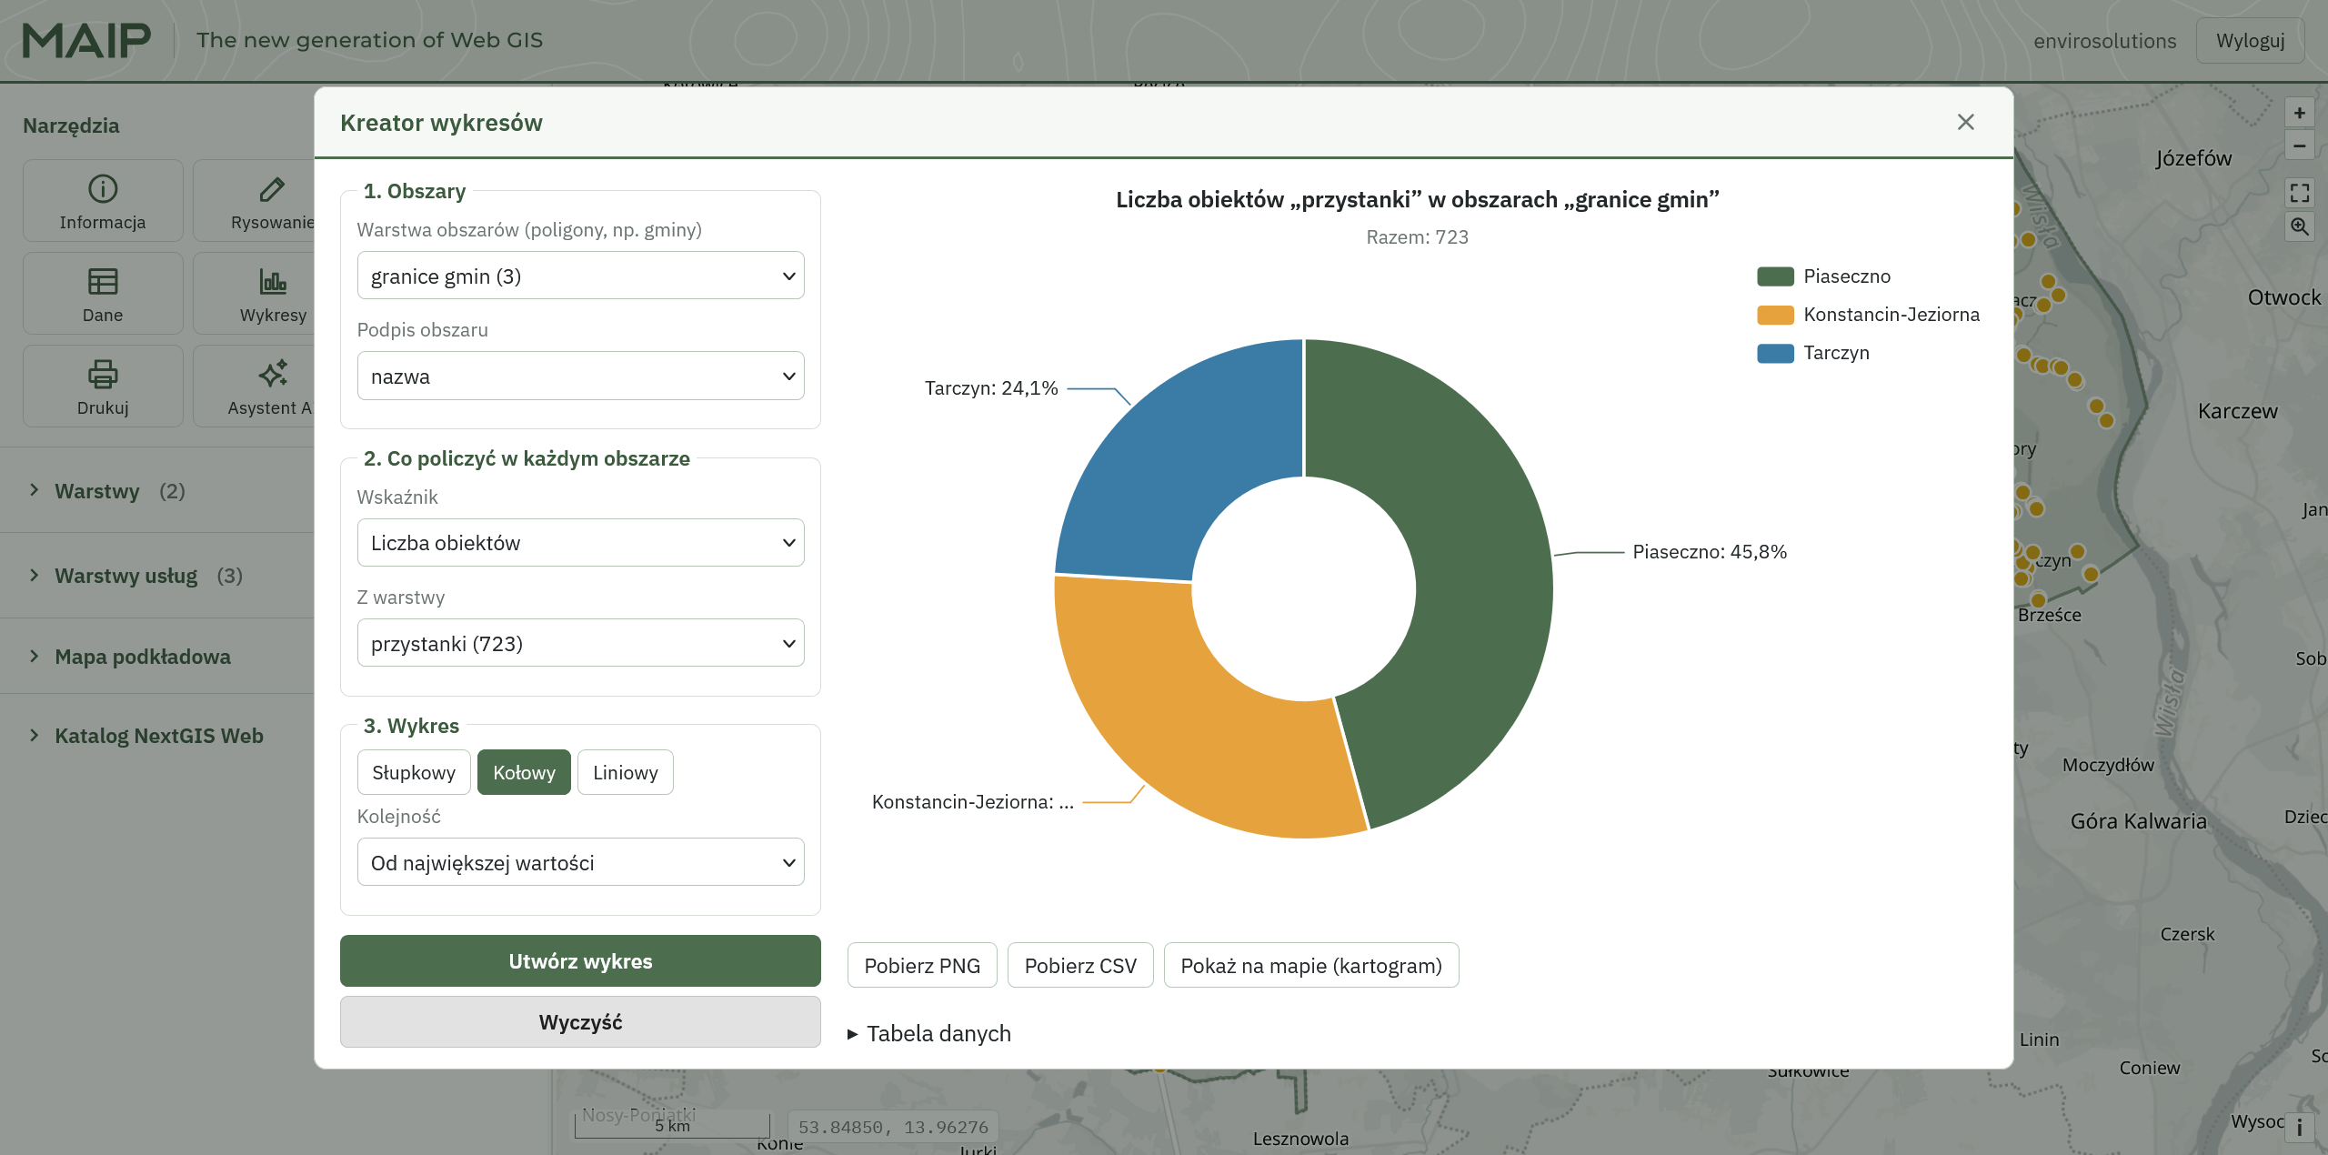Open the Wskaźnik Liczba obiektów dropdown
The width and height of the screenshot is (2328, 1155).
581,543
